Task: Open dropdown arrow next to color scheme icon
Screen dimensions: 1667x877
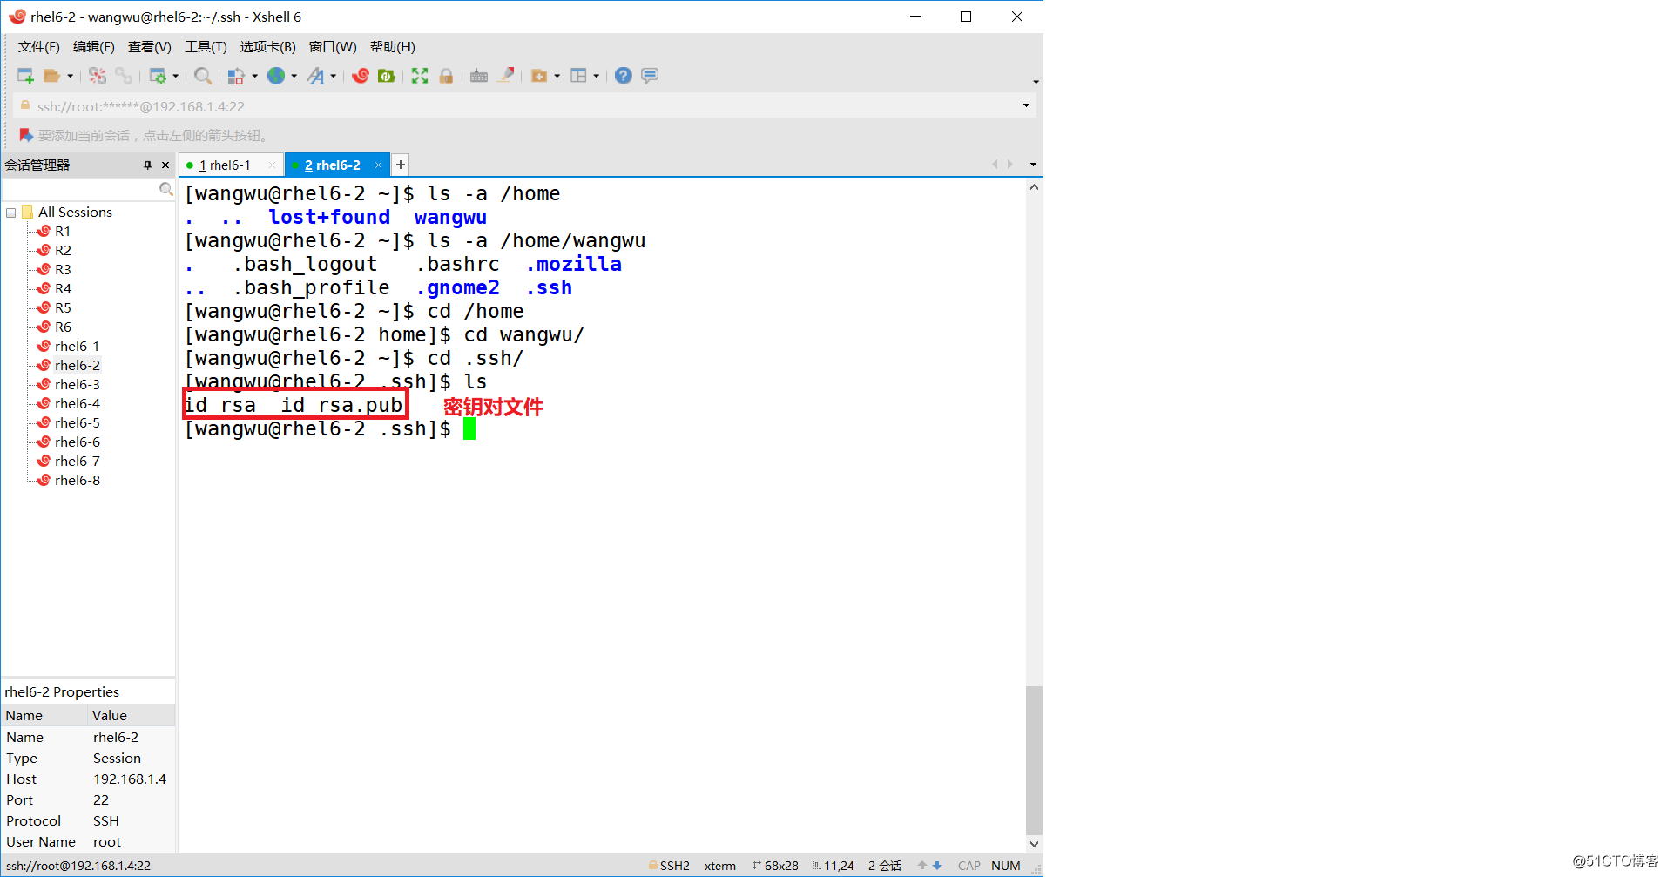Action: coord(254,76)
